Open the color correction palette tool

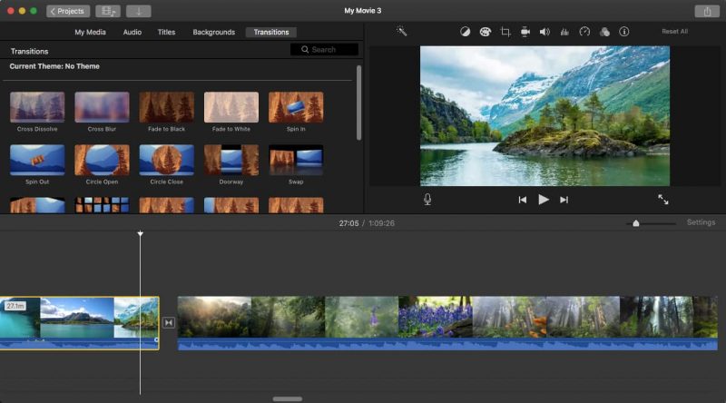[x=485, y=32]
